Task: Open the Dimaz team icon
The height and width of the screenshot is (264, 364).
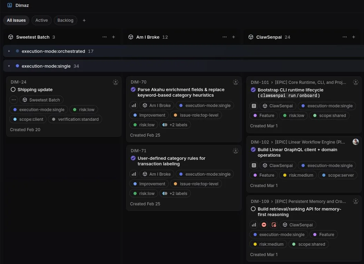Action: (x=10, y=5)
